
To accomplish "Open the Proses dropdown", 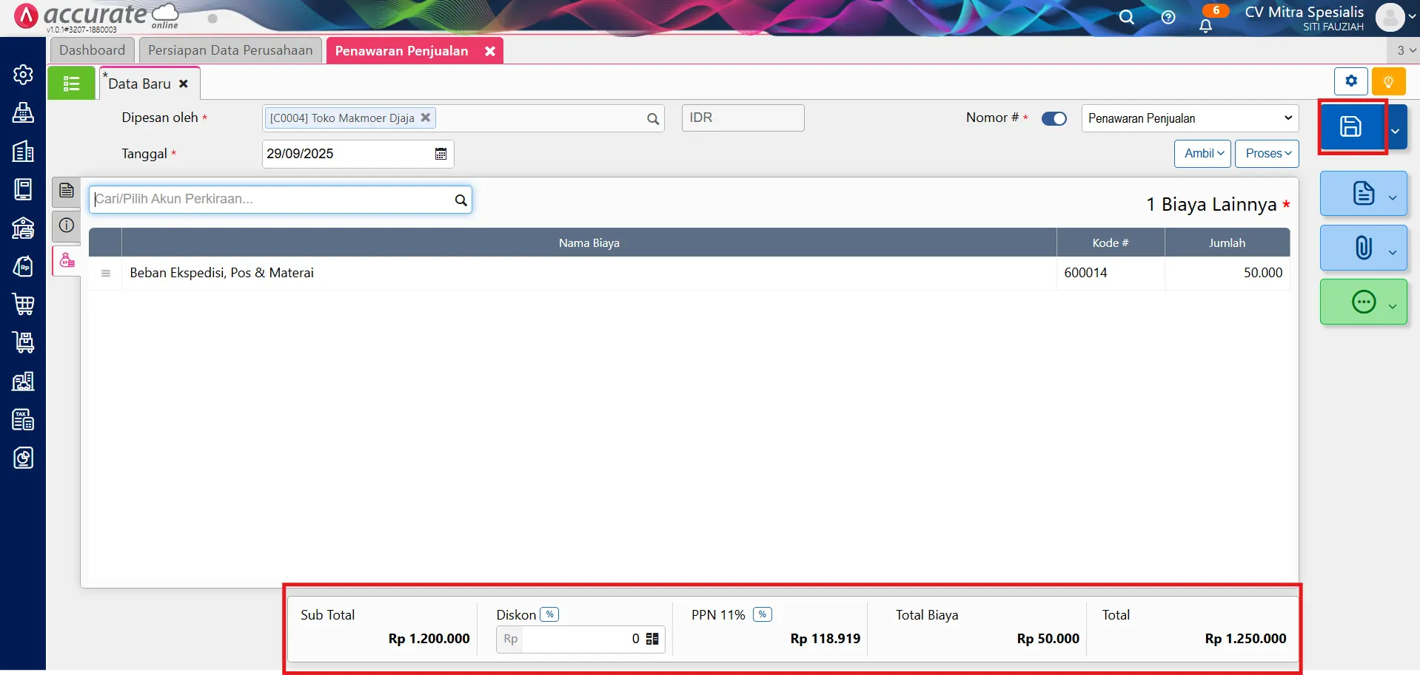I will (1267, 154).
